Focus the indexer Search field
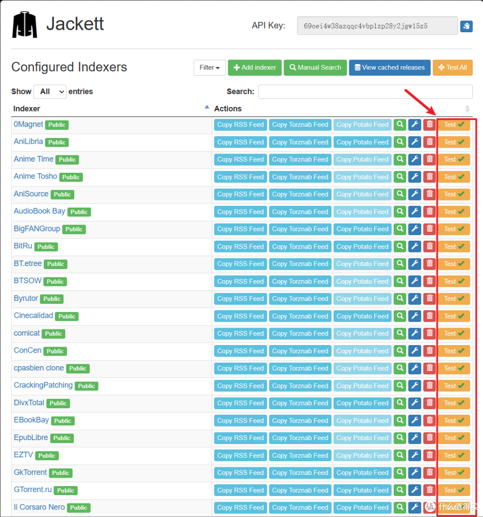This screenshot has width=483, height=517. (x=365, y=91)
